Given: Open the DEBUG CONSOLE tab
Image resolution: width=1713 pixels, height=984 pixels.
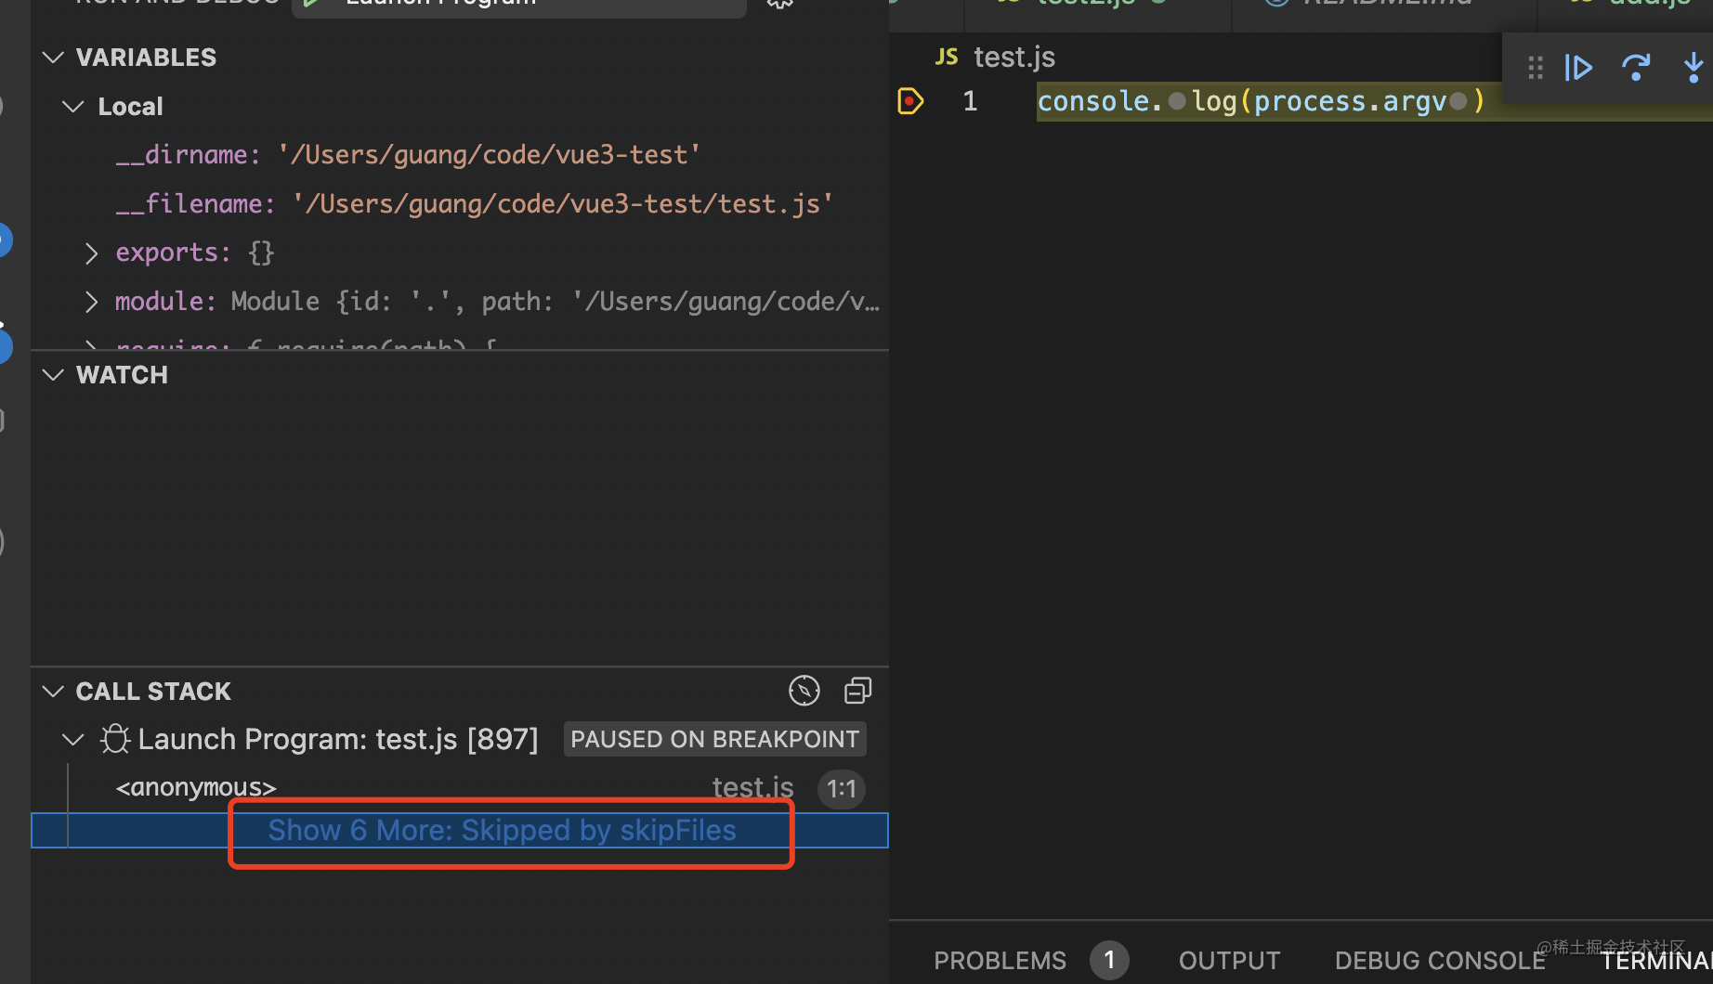Looking at the screenshot, I should pyautogui.click(x=1439, y=960).
